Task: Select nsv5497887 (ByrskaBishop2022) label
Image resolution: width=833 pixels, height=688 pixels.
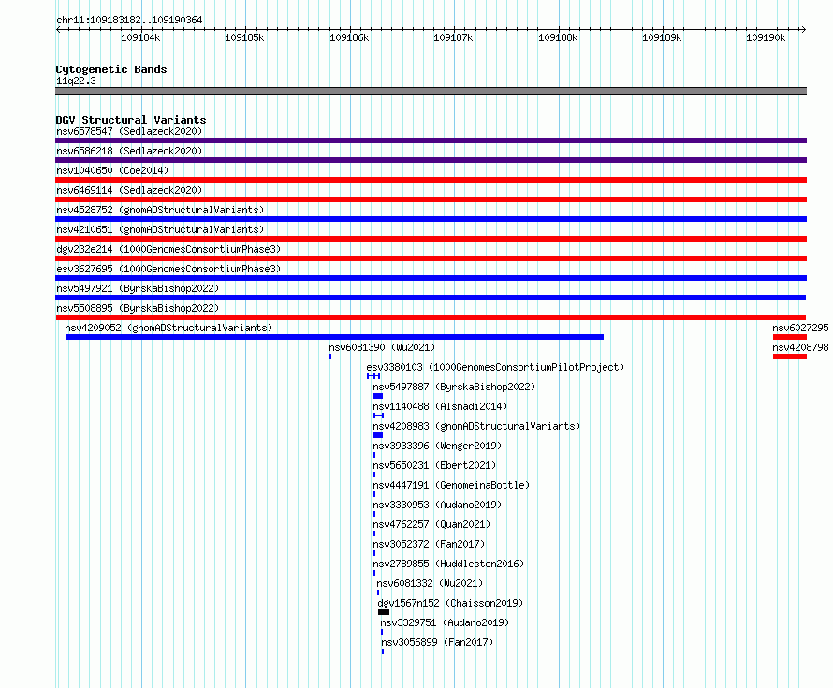Action: [x=454, y=387]
